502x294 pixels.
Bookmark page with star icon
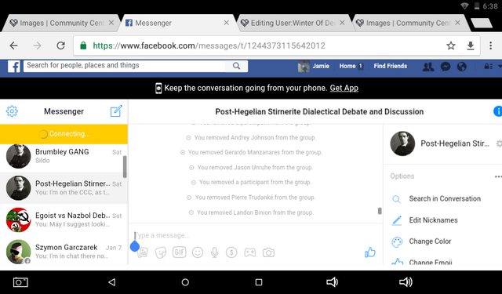451,45
